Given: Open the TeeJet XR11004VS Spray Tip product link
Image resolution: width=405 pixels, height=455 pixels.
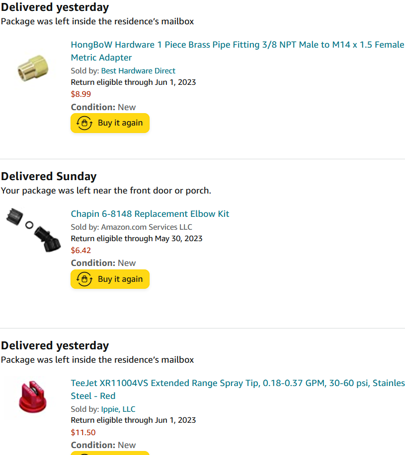Looking at the screenshot, I should pyautogui.click(x=238, y=390).
